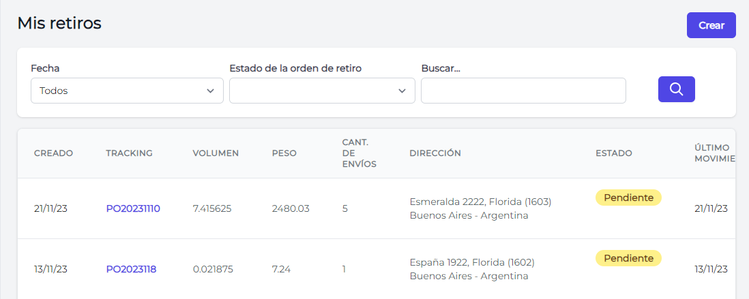This screenshot has height=299, width=749.
Task: Click the Fecha dropdown chevron arrow
Action: coord(211,91)
